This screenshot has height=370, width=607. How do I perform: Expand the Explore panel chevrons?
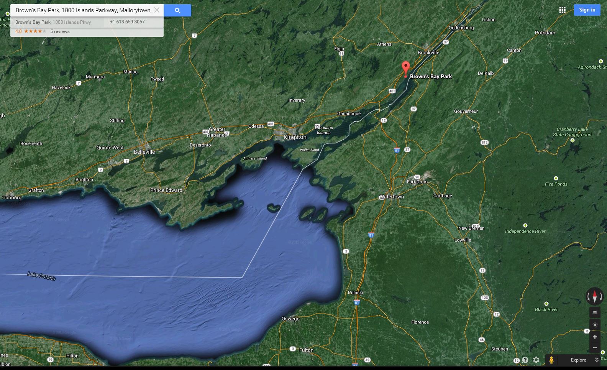pos(597,360)
